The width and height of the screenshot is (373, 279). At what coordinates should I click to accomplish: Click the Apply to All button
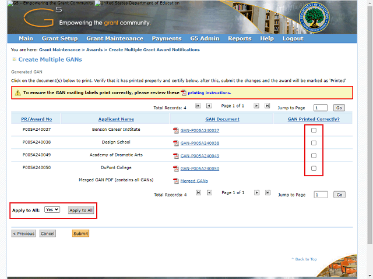[81, 210]
